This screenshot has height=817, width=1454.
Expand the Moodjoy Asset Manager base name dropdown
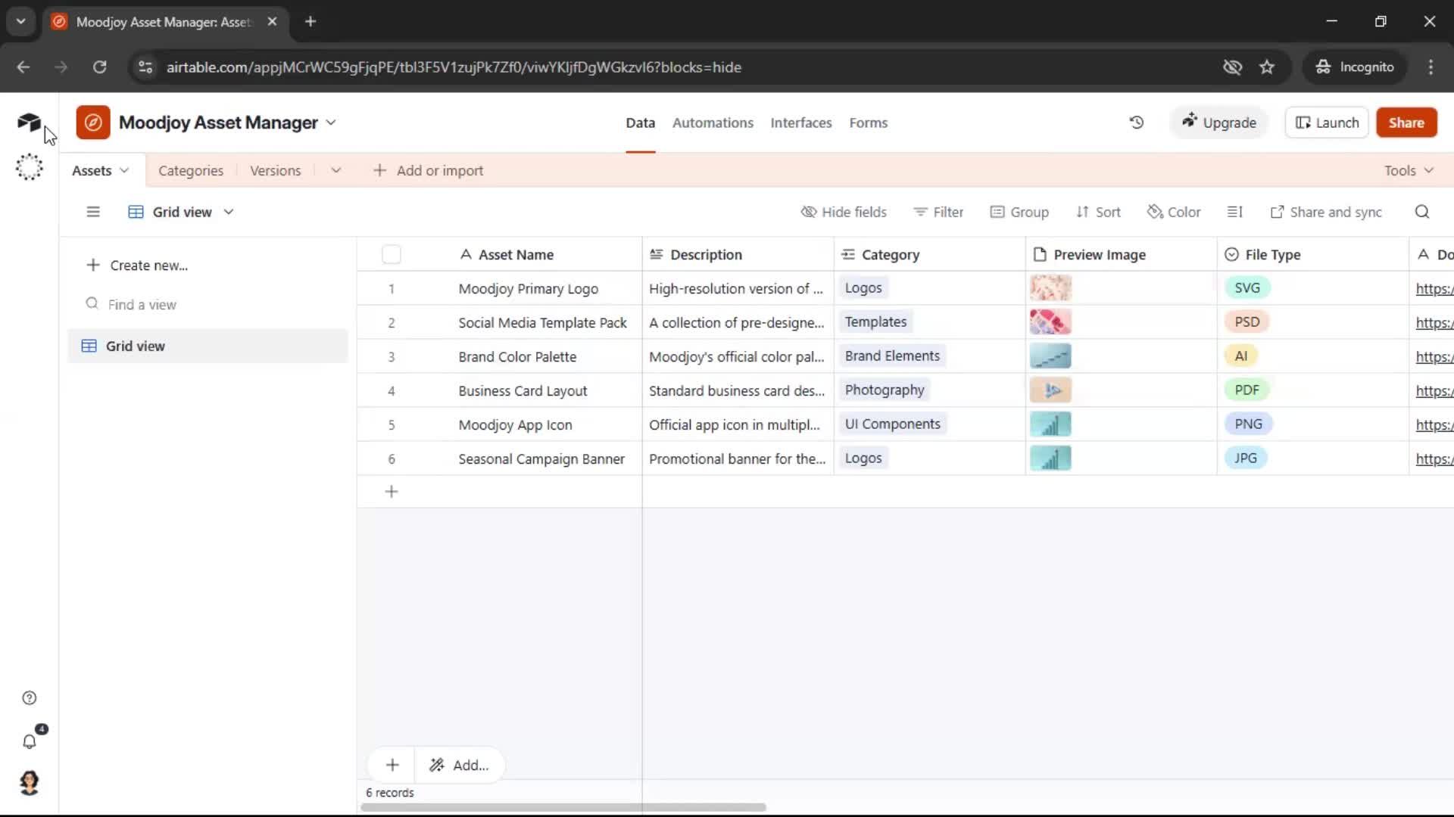pyautogui.click(x=331, y=123)
